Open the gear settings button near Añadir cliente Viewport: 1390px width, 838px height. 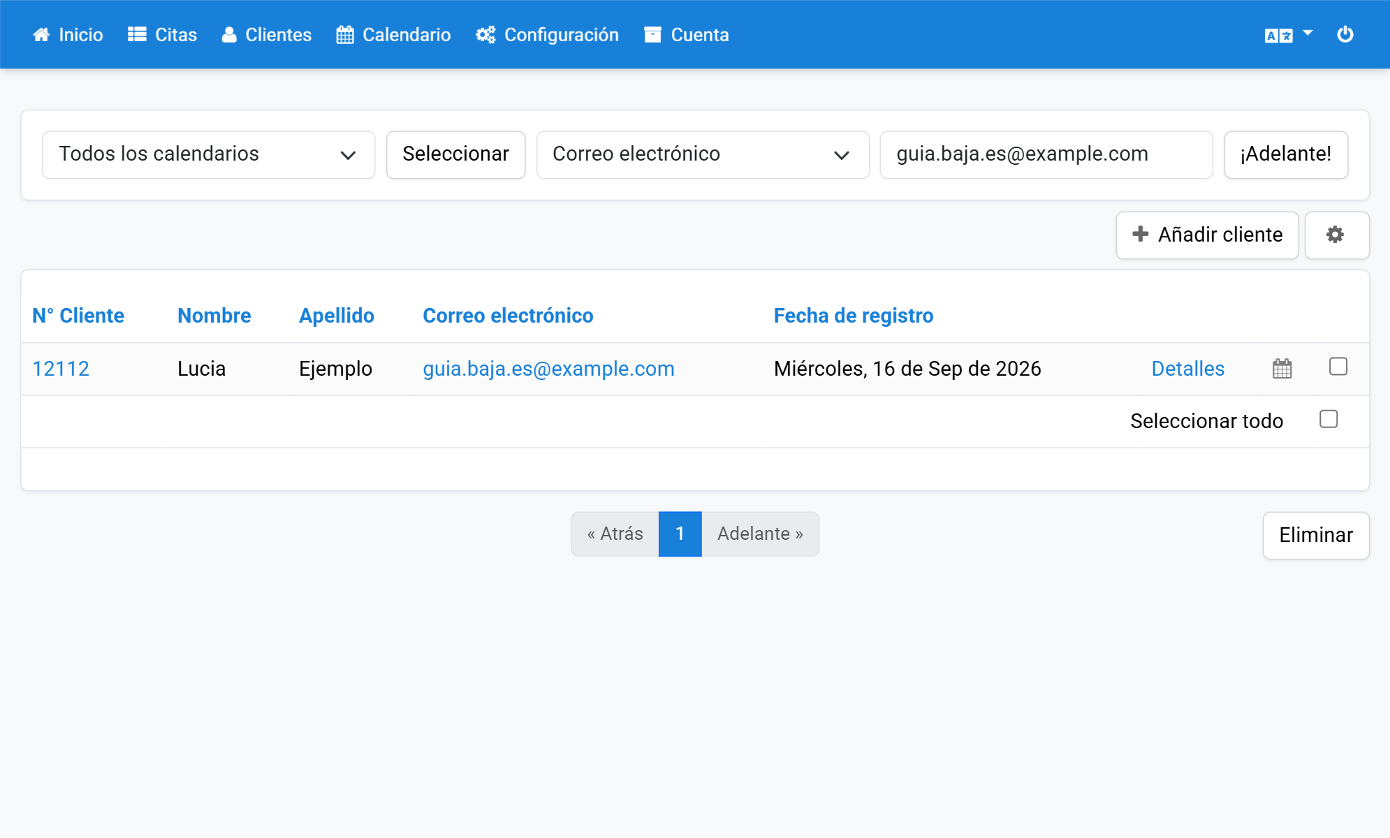1336,235
